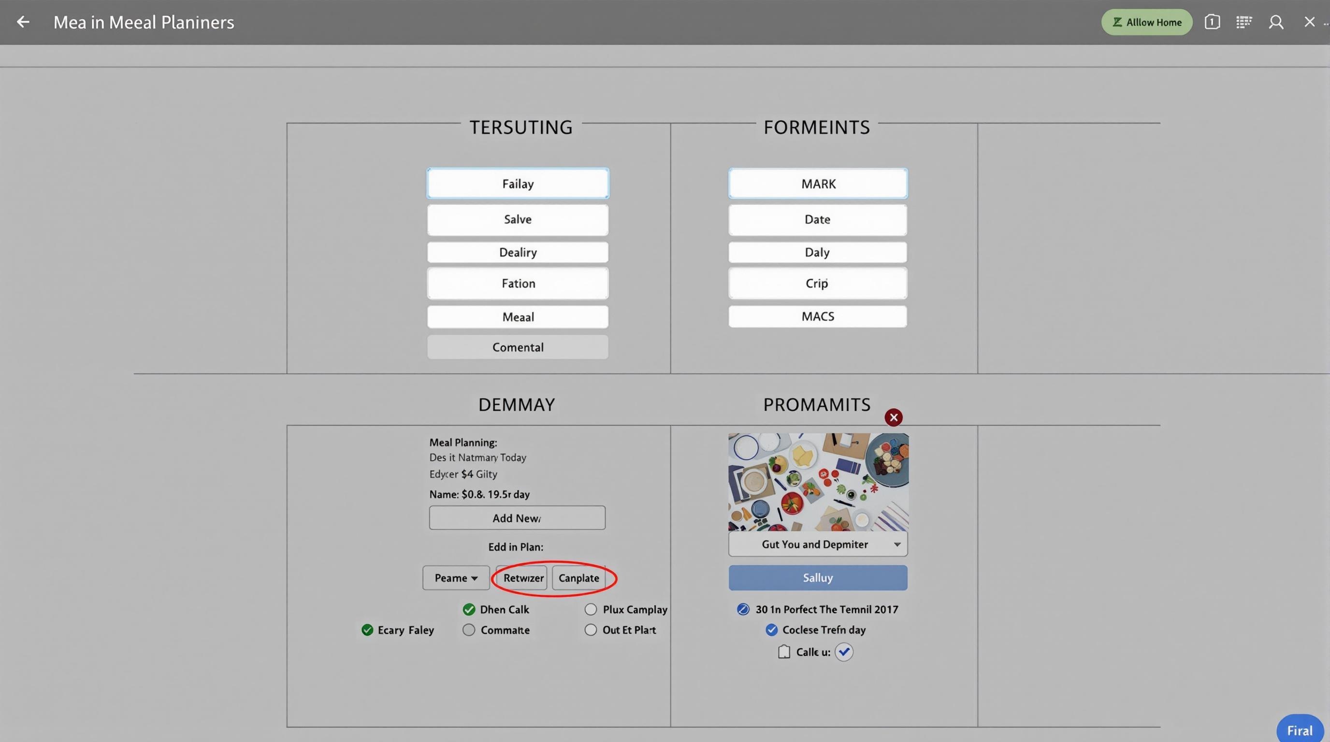Image resolution: width=1330 pixels, height=742 pixels.
Task: Expand Gut You and Depmiter dropdown
Action: pyautogui.click(x=818, y=544)
